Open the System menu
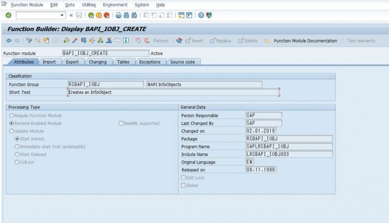Viewport: 389px width, 223px height. 142,5
